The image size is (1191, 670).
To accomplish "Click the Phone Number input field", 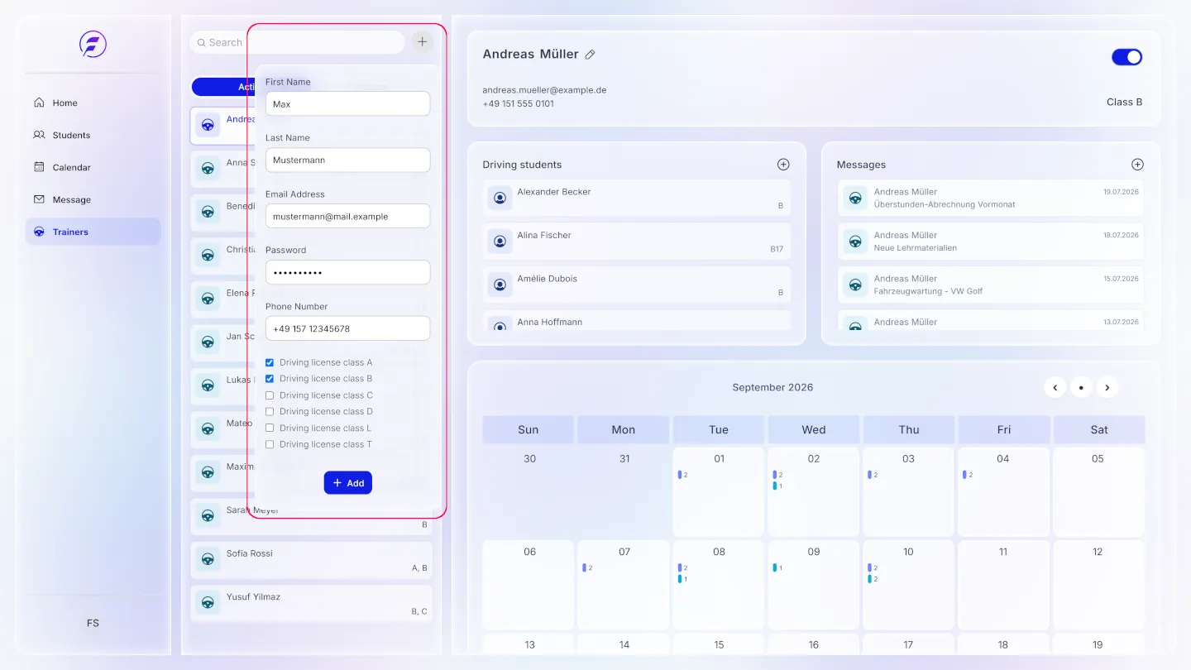I will click(x=347, y=328).
